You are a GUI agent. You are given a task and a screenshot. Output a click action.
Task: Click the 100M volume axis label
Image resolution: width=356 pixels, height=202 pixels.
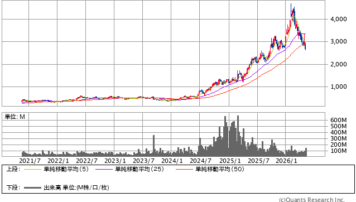[339, 151]
